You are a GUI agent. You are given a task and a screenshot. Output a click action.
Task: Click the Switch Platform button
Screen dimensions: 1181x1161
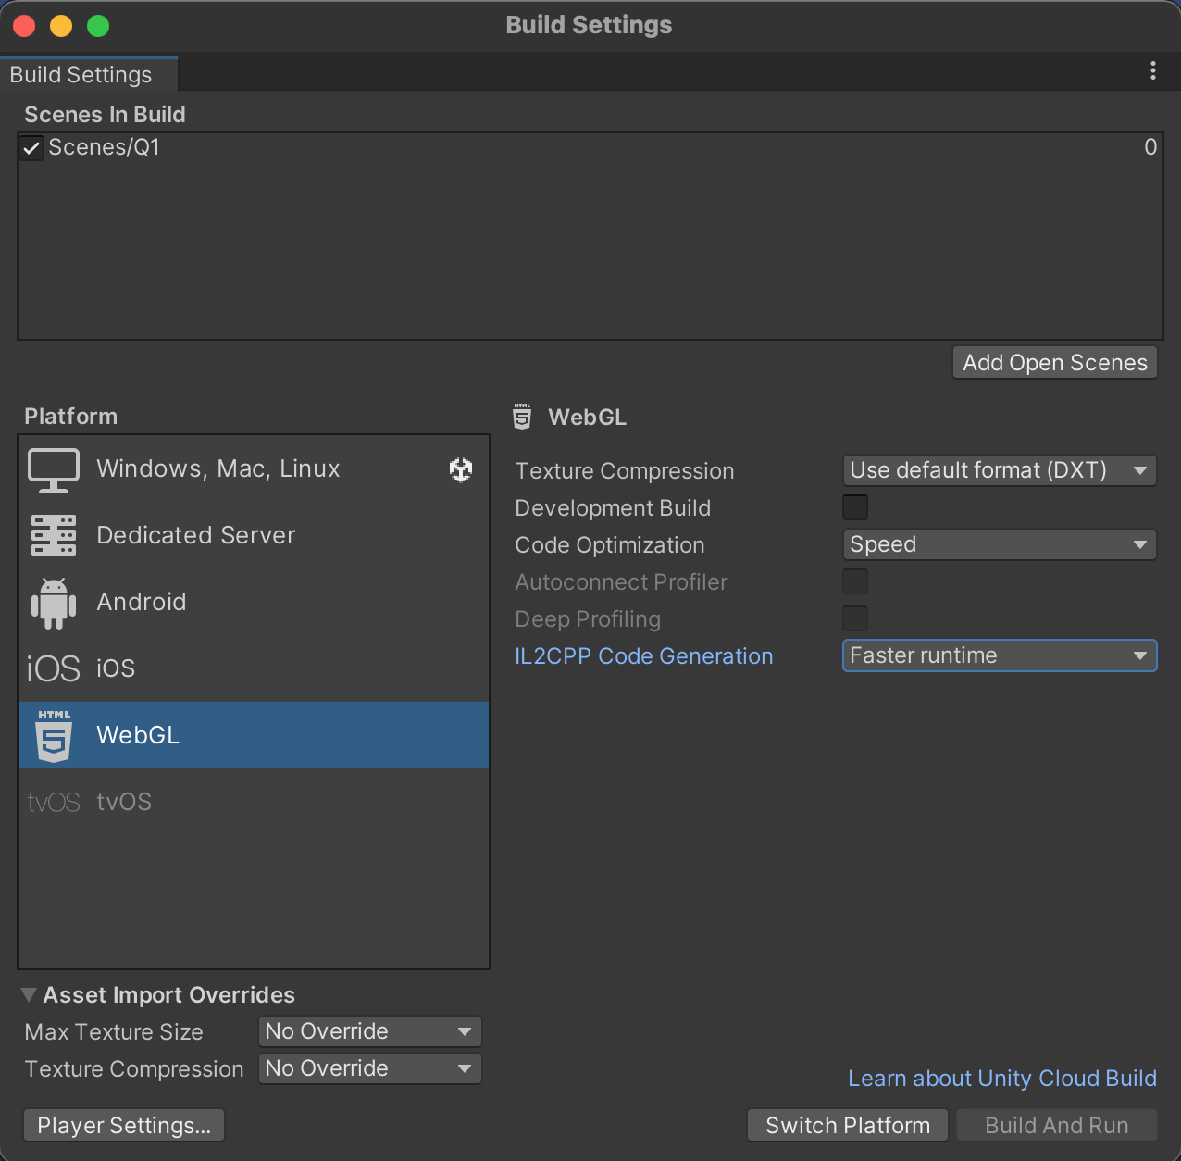click(x=847, y=1126)
